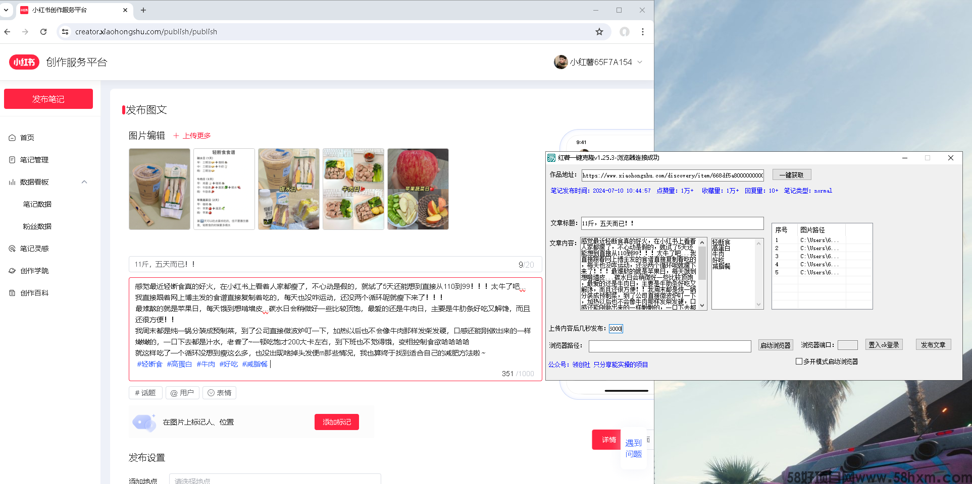
Task: Click the 一键获取 button in clone tool
Action: click(791, 175)
